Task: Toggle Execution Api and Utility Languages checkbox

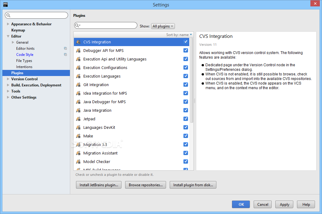Action: point(186,59)
